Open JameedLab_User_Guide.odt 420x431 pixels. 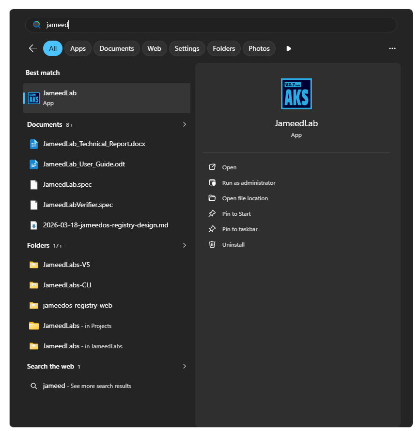point(107,164)
